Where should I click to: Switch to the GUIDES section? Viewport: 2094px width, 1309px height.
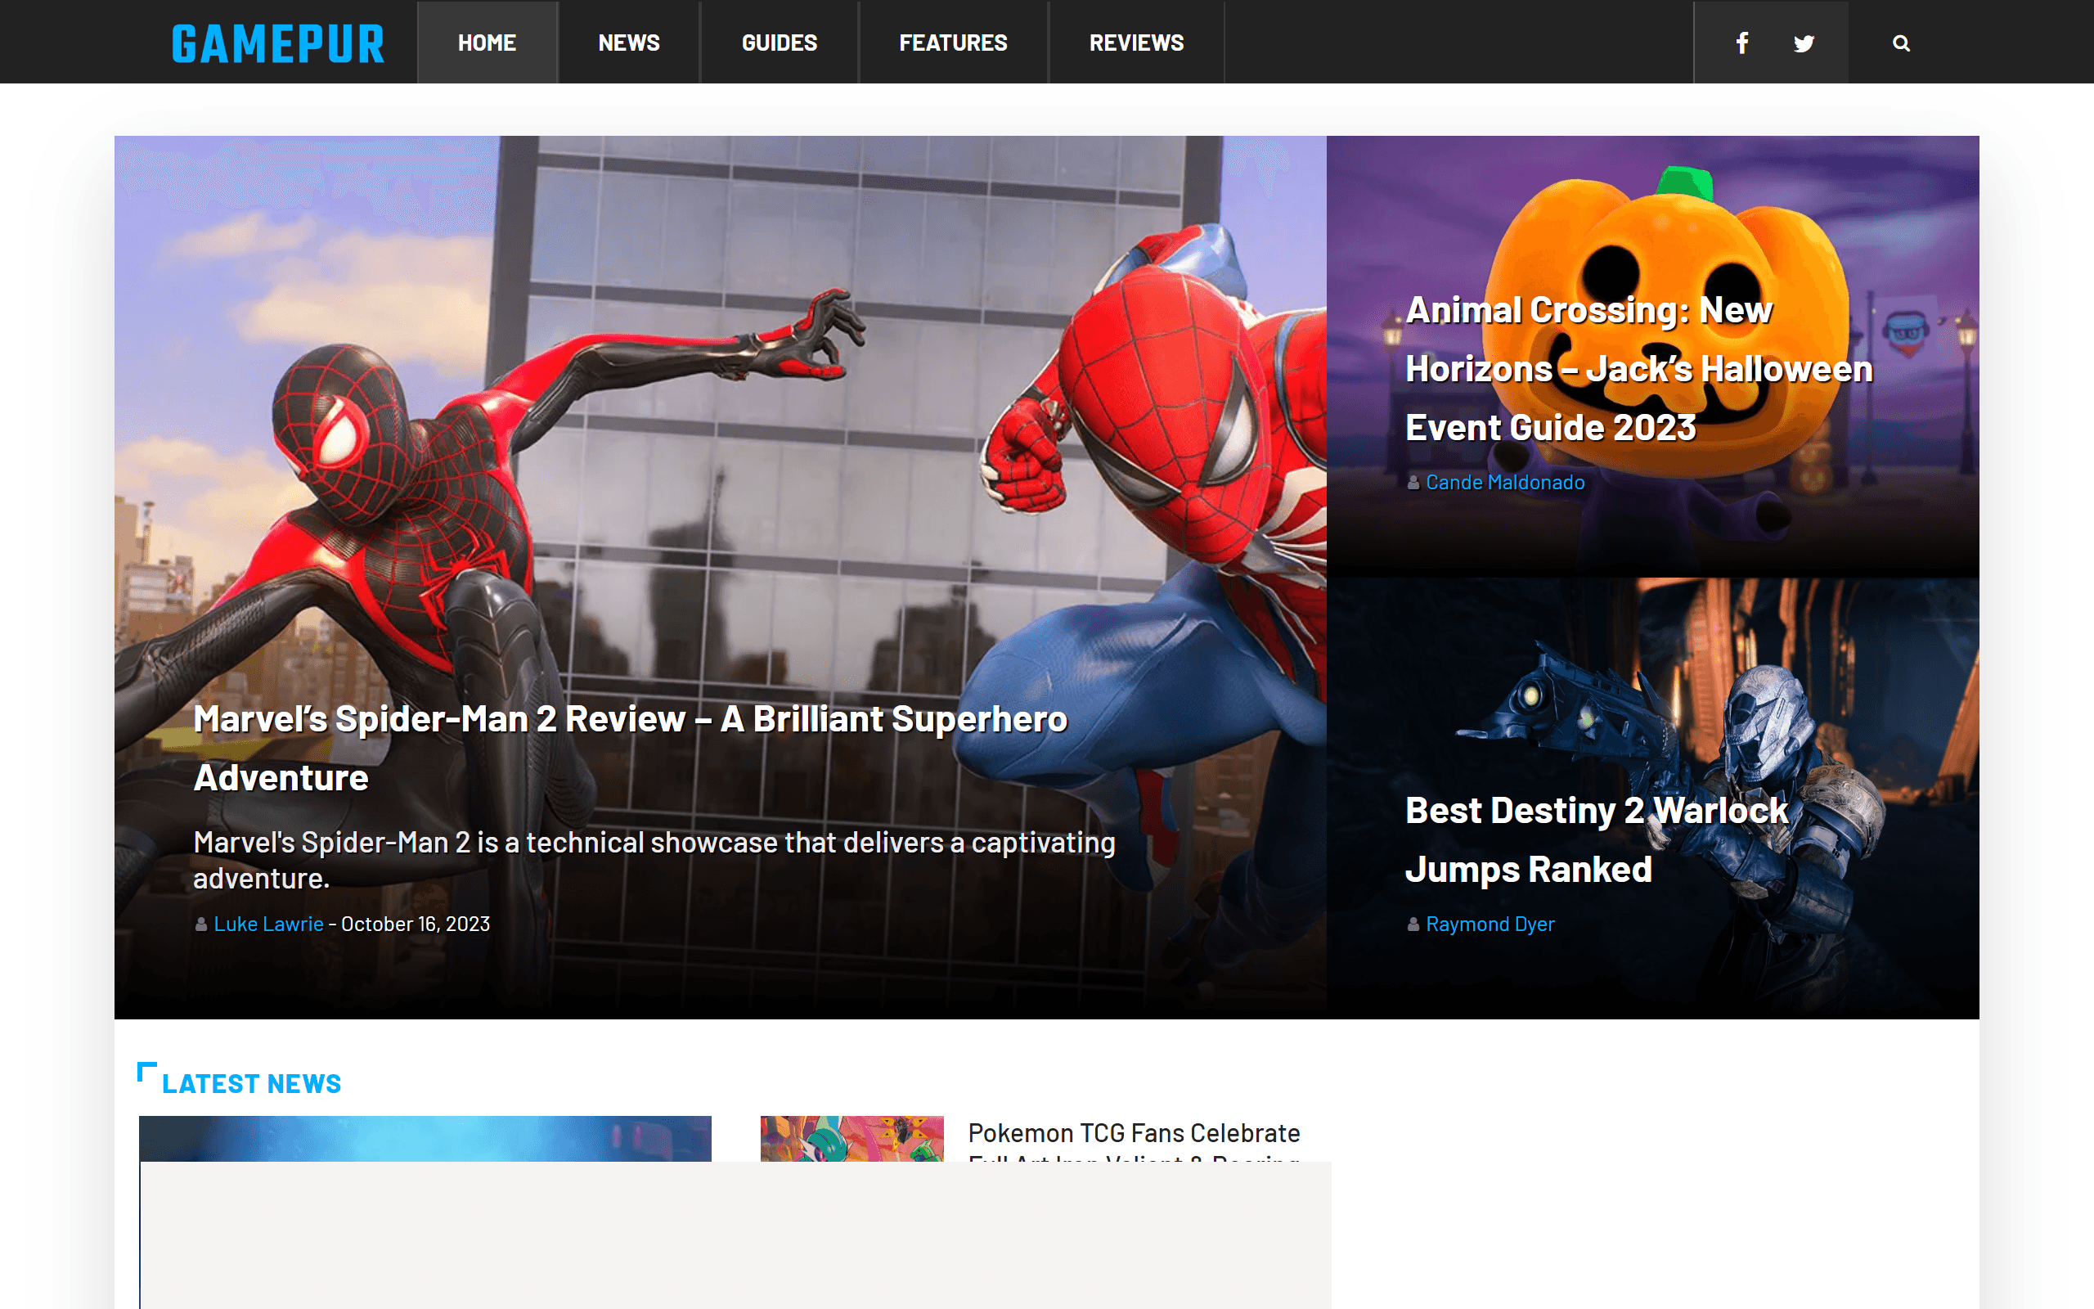tap(778, 42)
